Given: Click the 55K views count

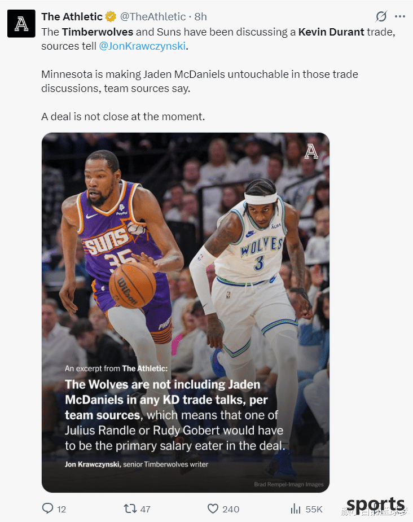Looking at the screenshot, I should (x=314, y=509).
